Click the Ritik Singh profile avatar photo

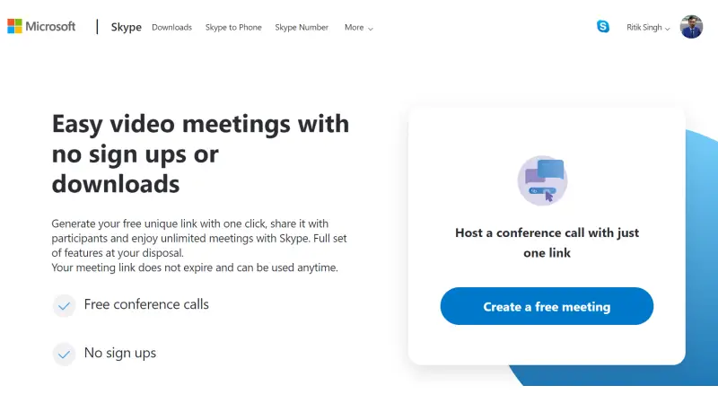click(x=691, y=27)
